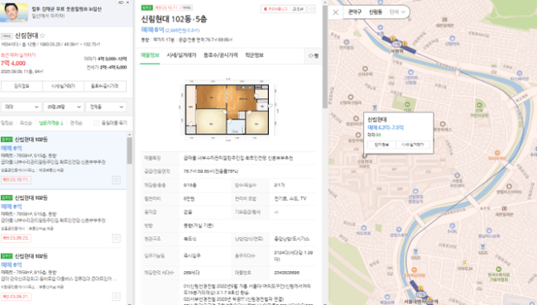
Task: Expand the 전체동 building dropdown
Action: tap(106, 107)
